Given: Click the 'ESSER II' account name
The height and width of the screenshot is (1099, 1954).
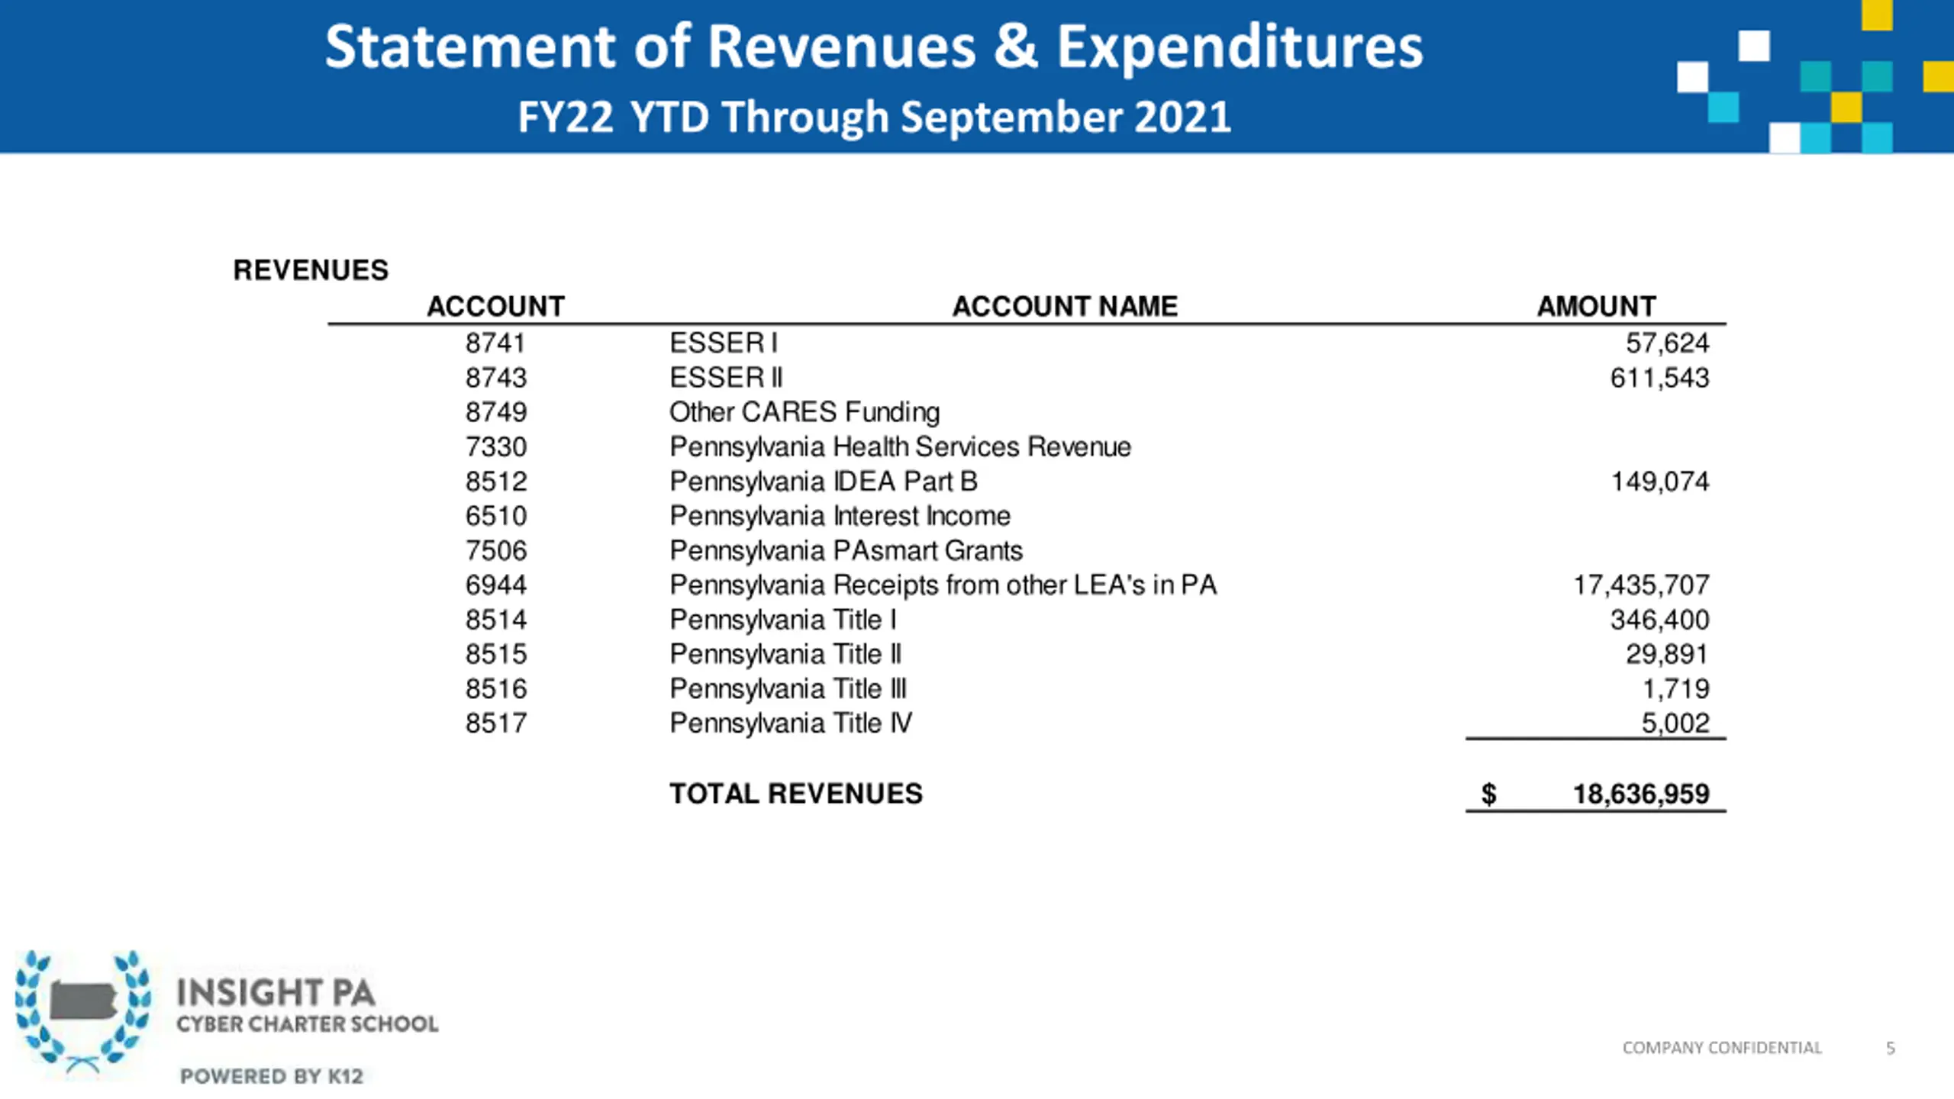Looking at the screenshot, I should click(726, 378).
